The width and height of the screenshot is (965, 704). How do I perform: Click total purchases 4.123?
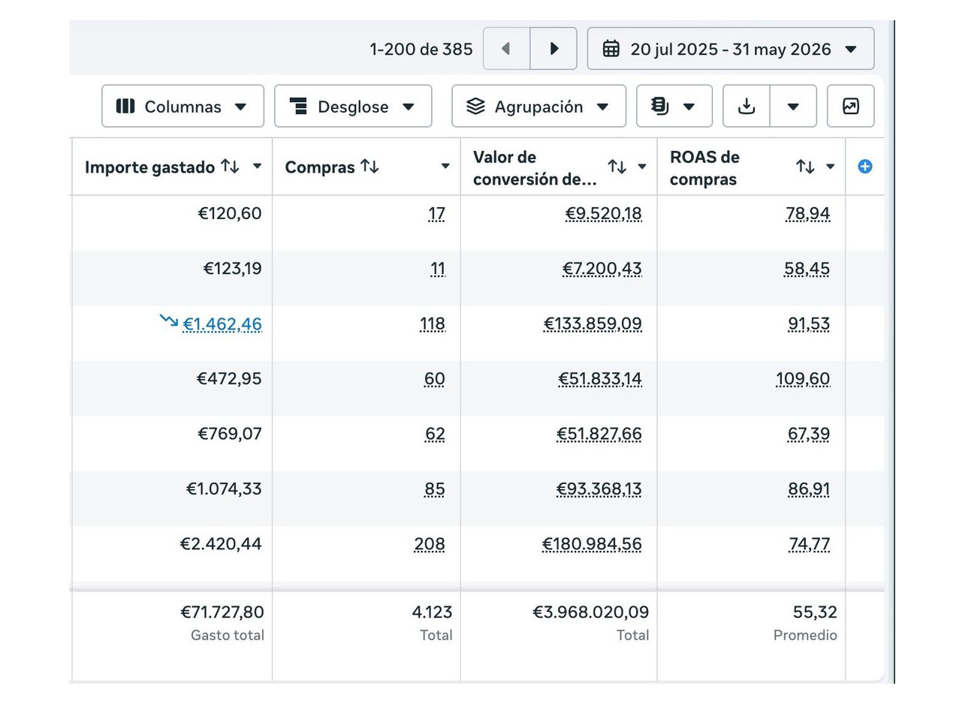(x=433, y=612)
